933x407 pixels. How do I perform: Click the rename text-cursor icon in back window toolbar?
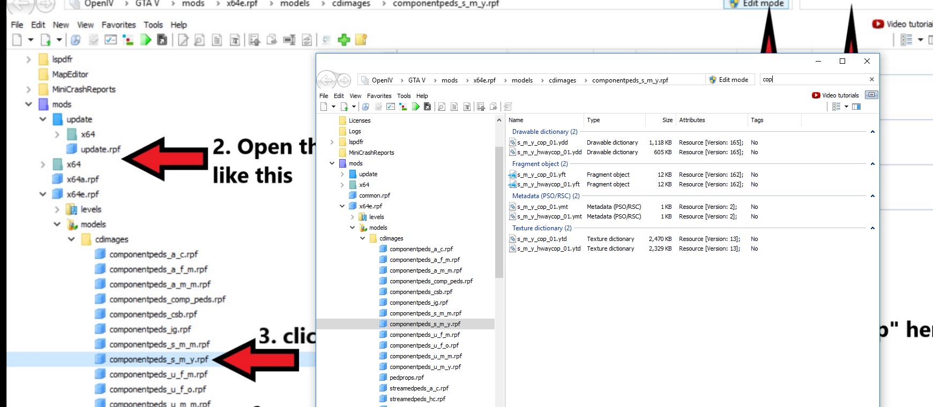pyautogui.click(x=290, y=40)
